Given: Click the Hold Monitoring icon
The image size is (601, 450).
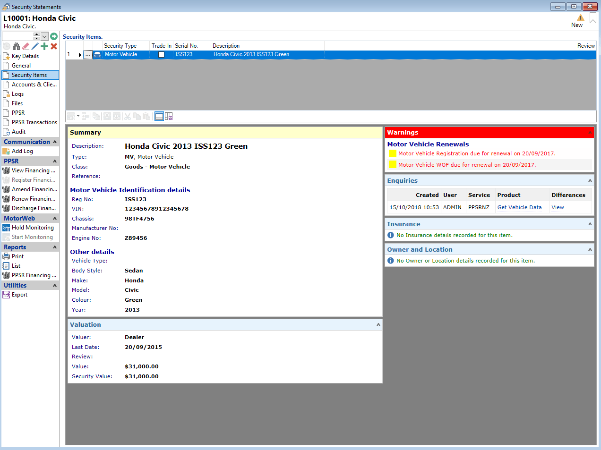Looking at the screenshot, I should (6, 228).
